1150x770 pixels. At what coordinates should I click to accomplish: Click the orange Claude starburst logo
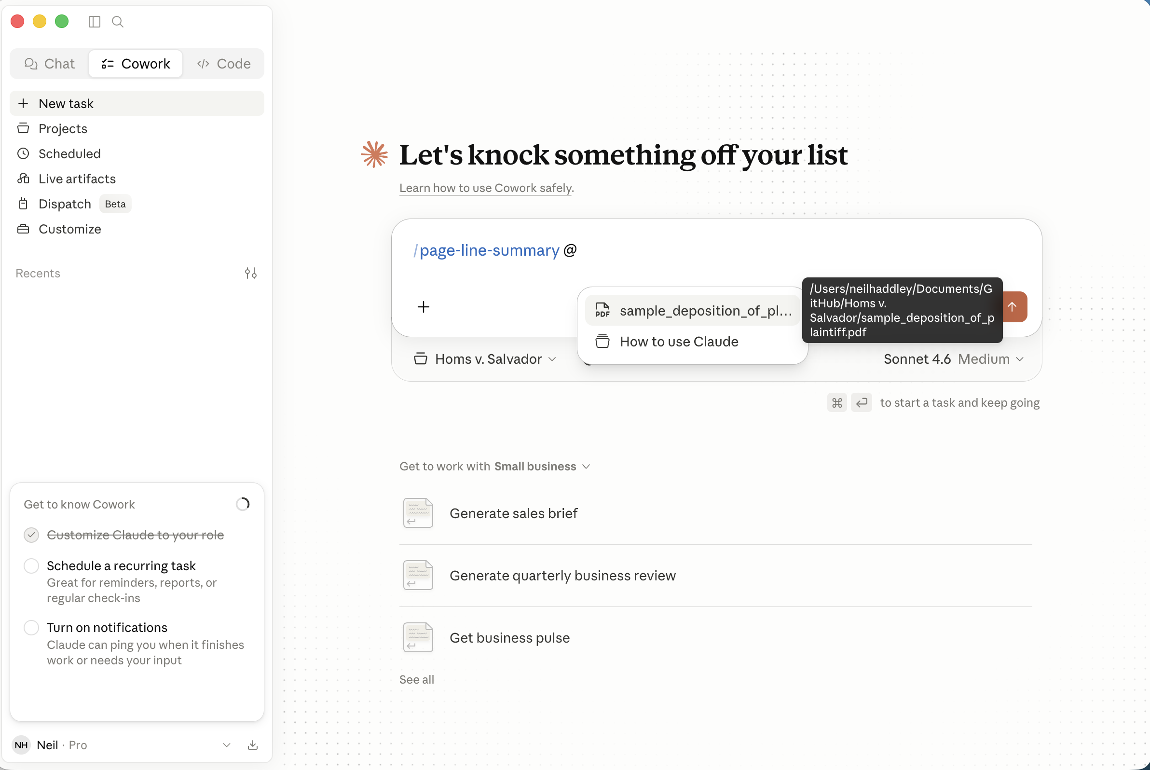tap(374, 155)
